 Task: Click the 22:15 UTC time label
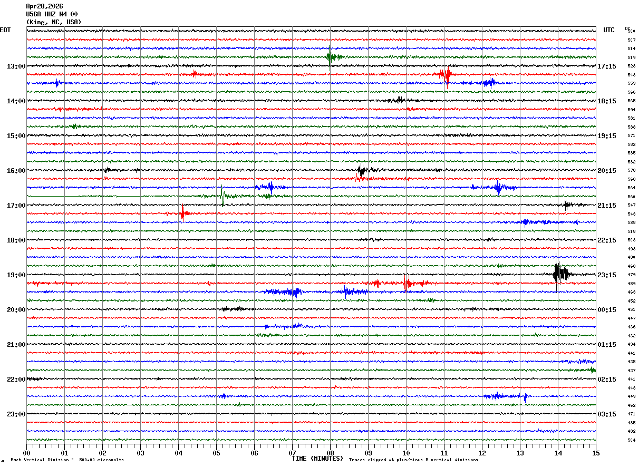tap(607, 240)
